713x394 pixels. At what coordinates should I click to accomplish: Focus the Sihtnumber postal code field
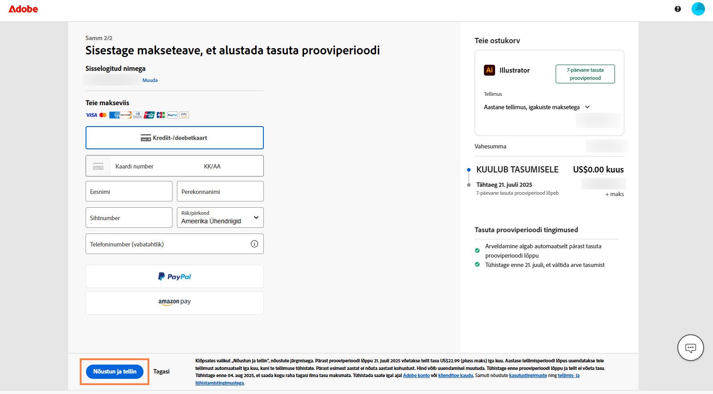click(x=129, y=218)
